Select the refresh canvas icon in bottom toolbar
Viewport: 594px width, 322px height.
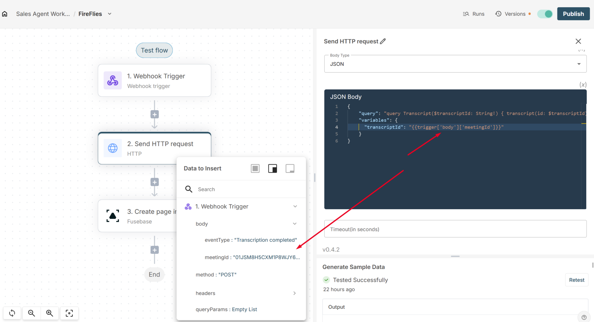pyautogui.click(x=12, y=313)
